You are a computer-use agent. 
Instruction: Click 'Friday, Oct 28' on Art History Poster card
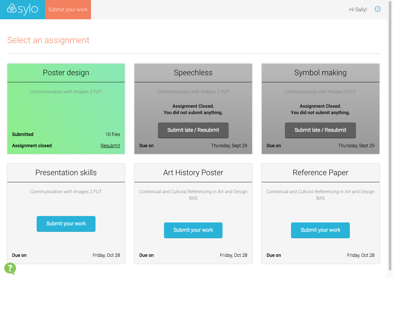click(233, 255)
